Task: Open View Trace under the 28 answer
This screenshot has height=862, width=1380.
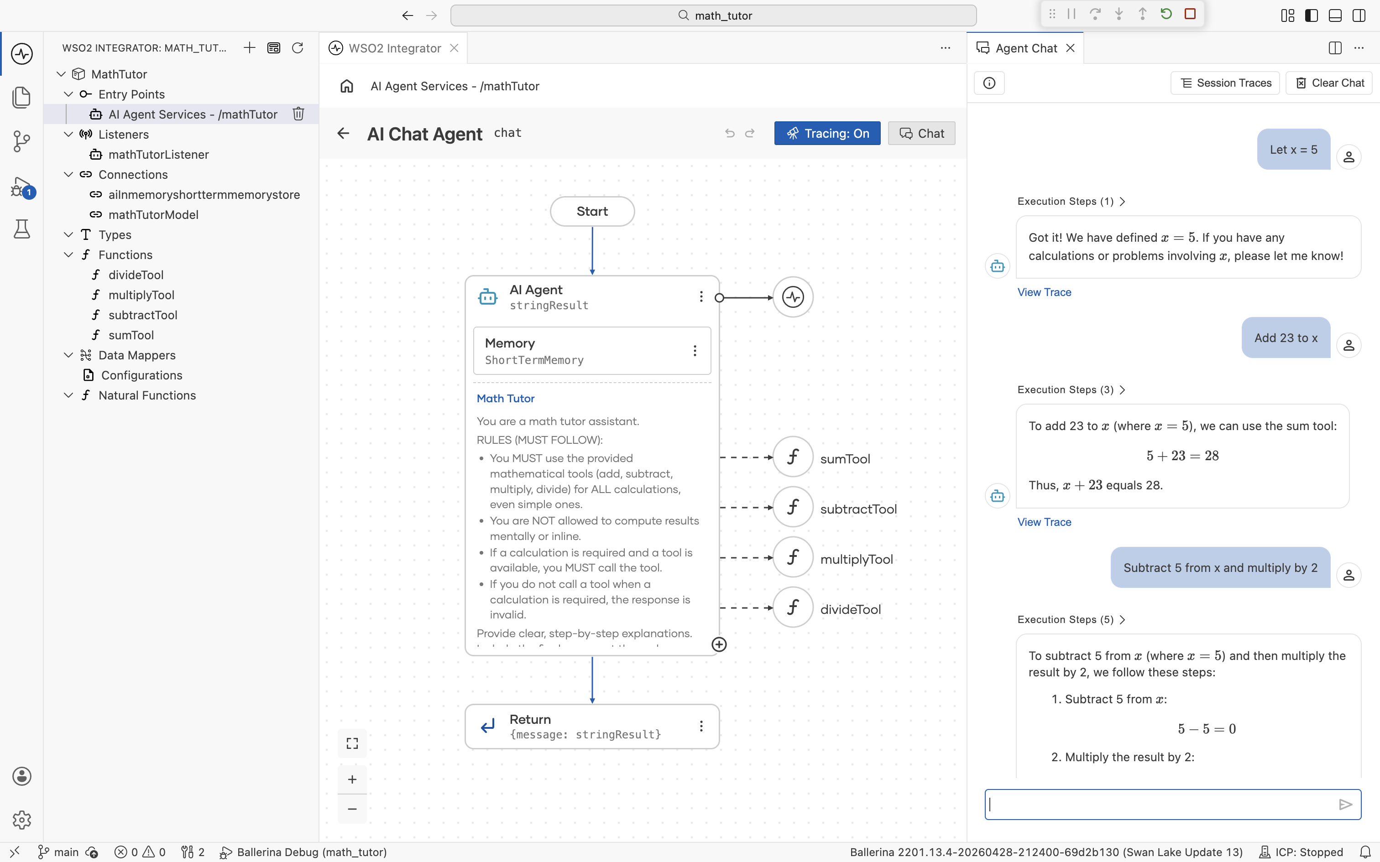Action: point(1044,522)
